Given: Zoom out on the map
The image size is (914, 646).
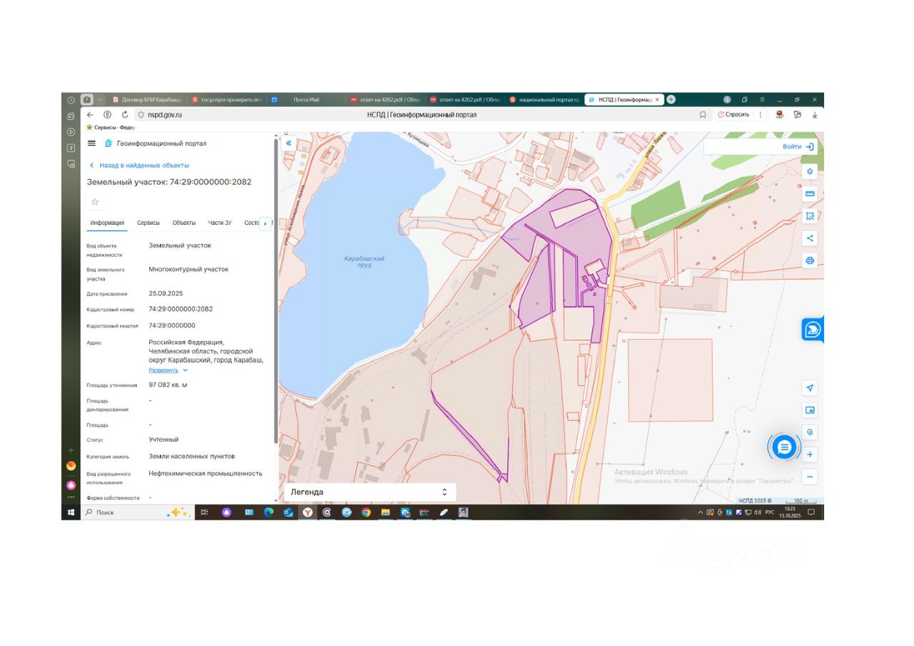Looking at the screenshot, I should click(x=810, y=477).
